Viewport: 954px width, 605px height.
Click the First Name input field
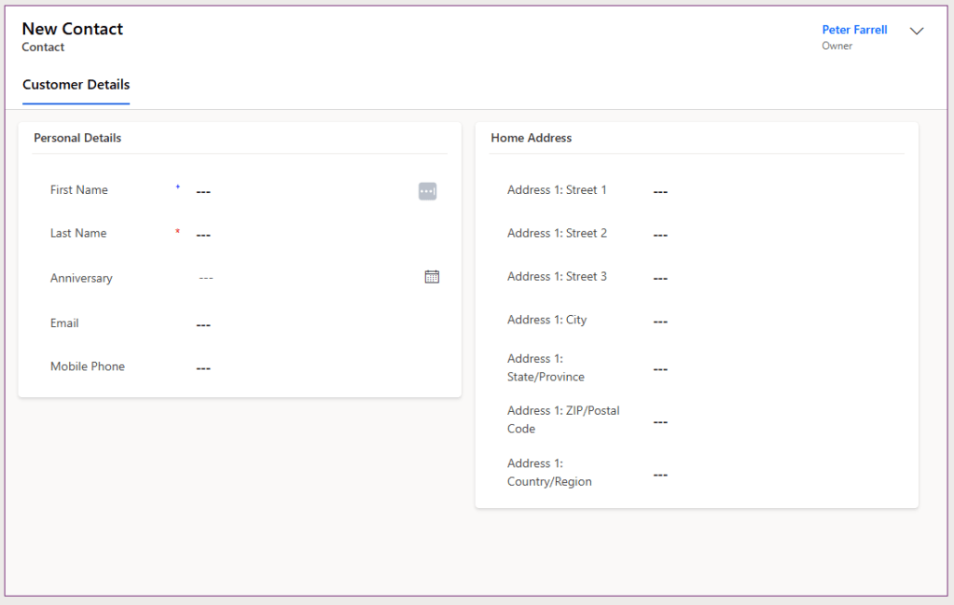(x=298, y=191)
